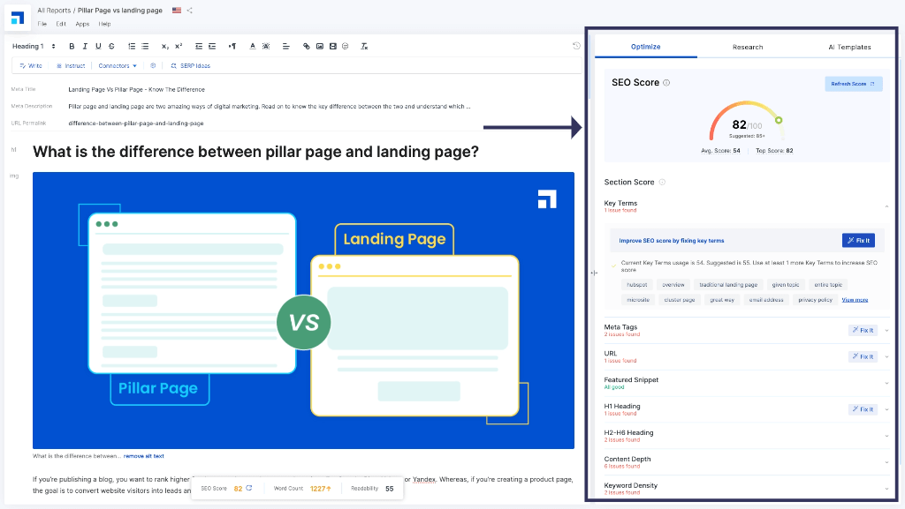Clear text formatting
905x509 pixels.
(364, 47)
